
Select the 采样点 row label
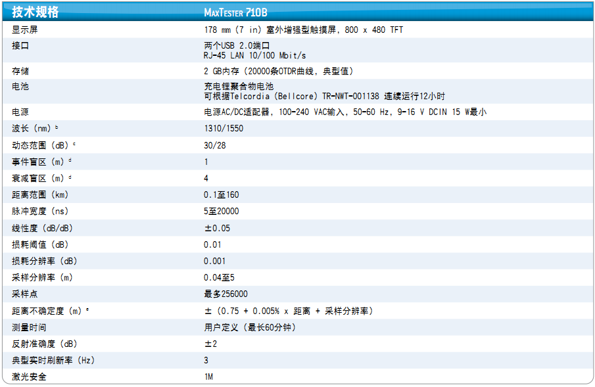[x=25, y=294]
